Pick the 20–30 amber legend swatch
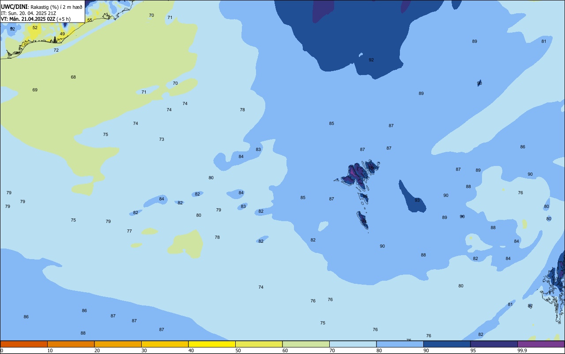The height and width of the screenshot is (354, 565). (118, 344)
